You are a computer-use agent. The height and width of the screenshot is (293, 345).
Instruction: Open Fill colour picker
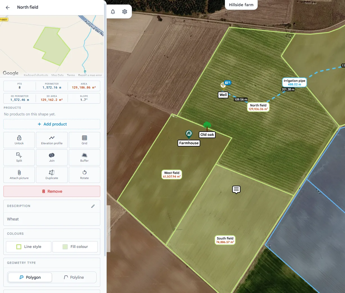click(75, 247)
